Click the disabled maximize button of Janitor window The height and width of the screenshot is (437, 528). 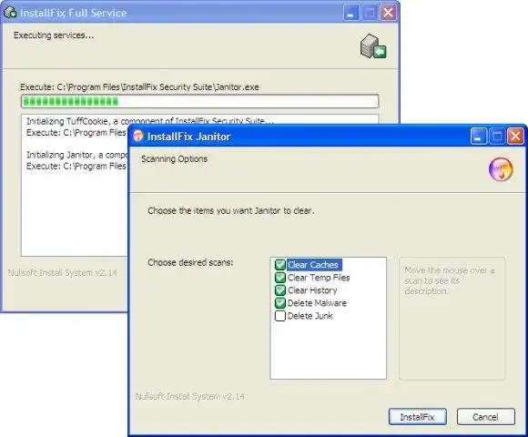point(497,137)
